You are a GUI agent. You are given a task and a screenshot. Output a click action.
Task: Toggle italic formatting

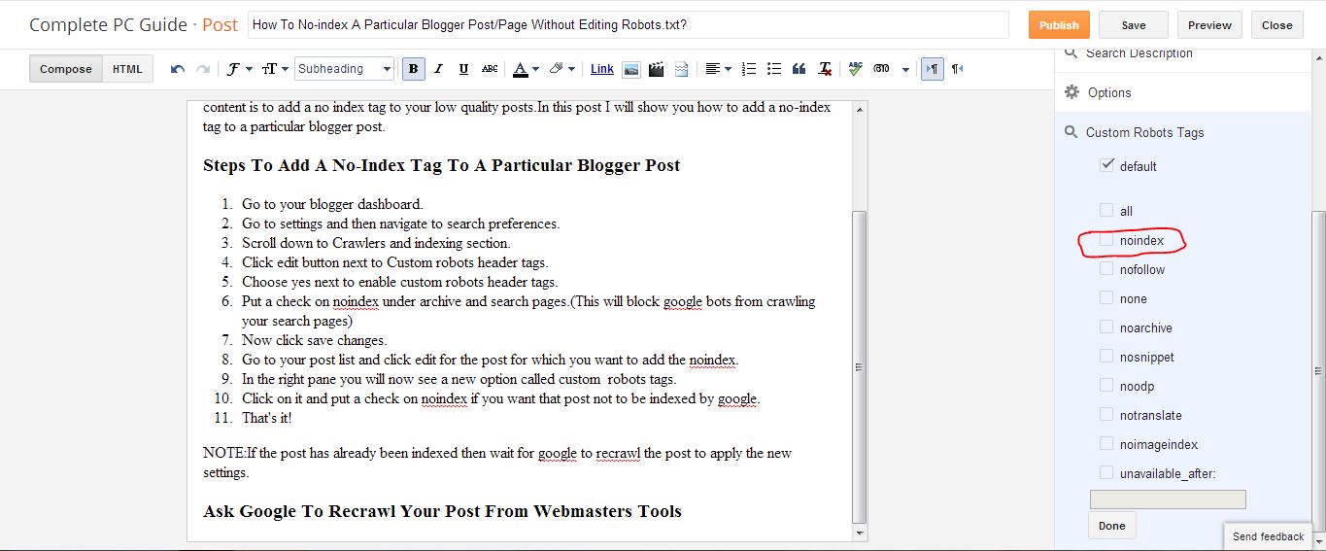(x=438, y=69)
